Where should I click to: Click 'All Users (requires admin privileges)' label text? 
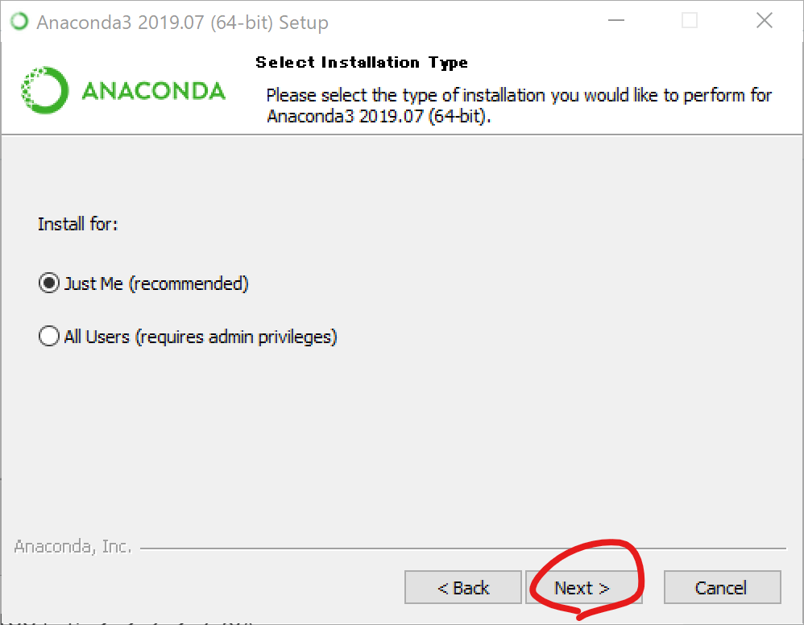tap(201, 337)
